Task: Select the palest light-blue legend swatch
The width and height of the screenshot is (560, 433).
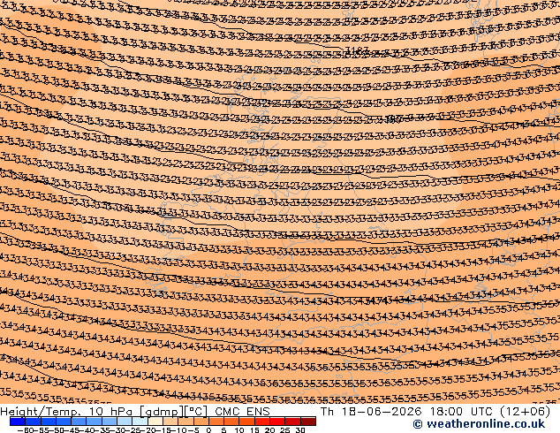Action: tap(140, 422)
